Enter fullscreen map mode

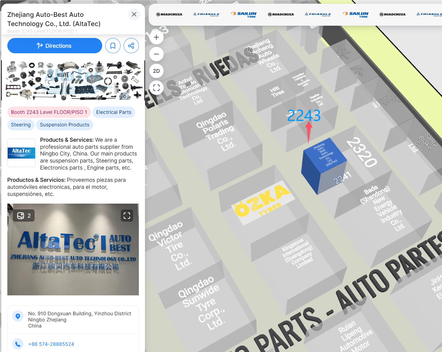point(156,88)
